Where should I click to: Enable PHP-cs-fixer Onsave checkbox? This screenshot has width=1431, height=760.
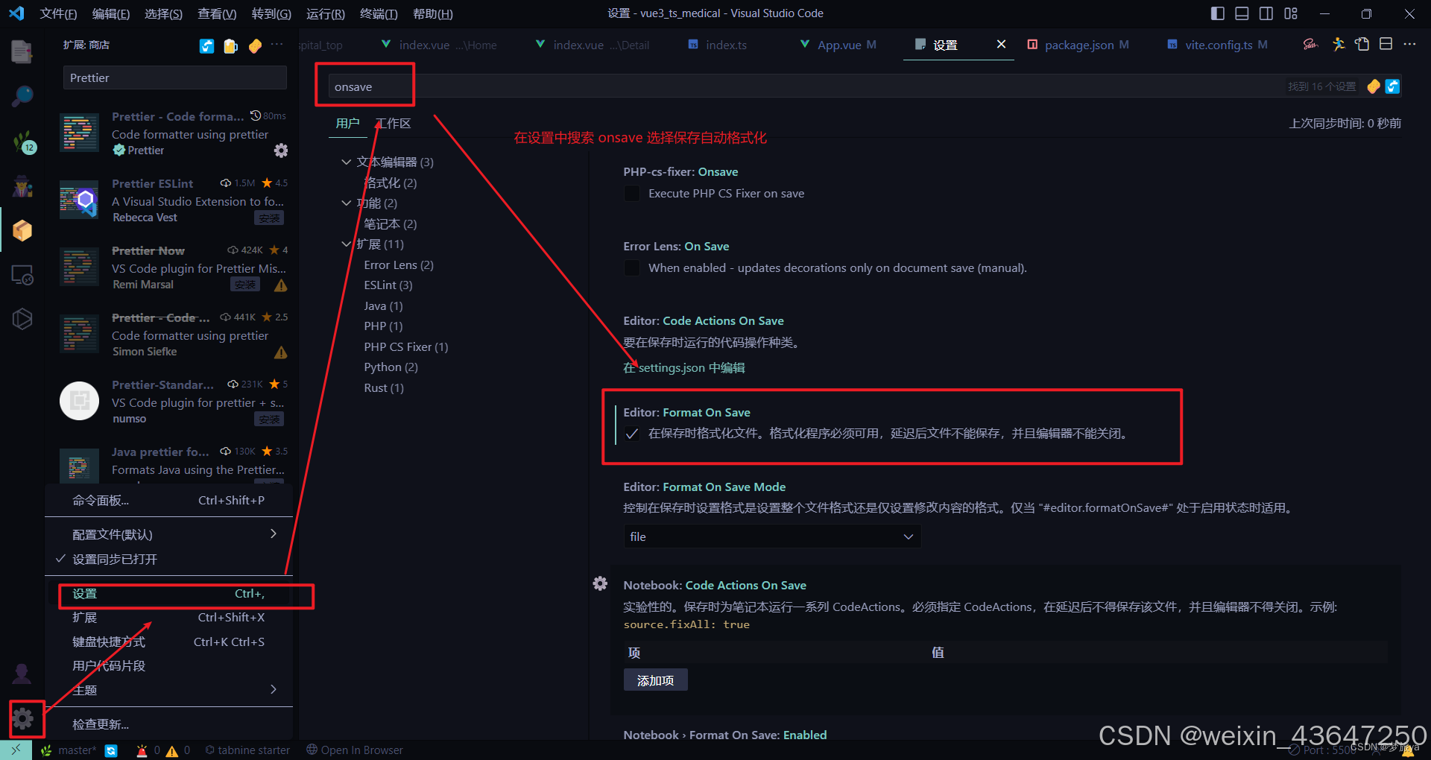click(x=632, y=194)
